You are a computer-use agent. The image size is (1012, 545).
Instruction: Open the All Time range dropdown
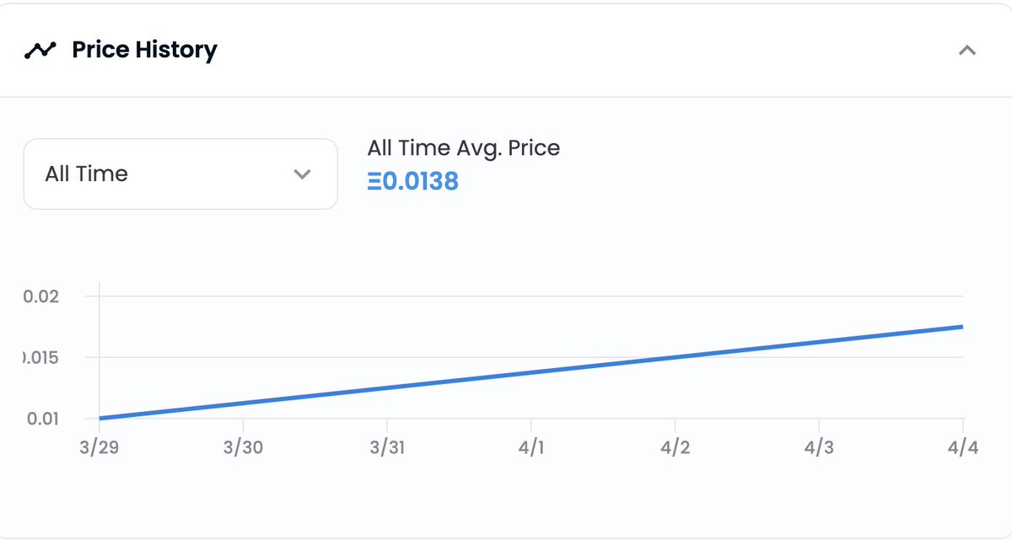coord(180,174)
